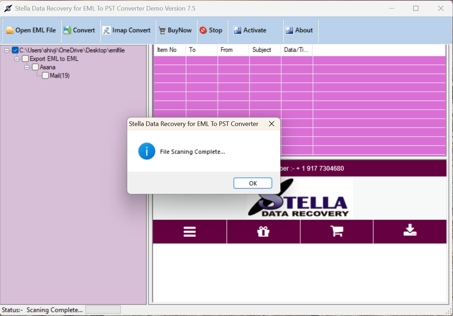Click the Stella Data Recovery logo

(300, 198)
